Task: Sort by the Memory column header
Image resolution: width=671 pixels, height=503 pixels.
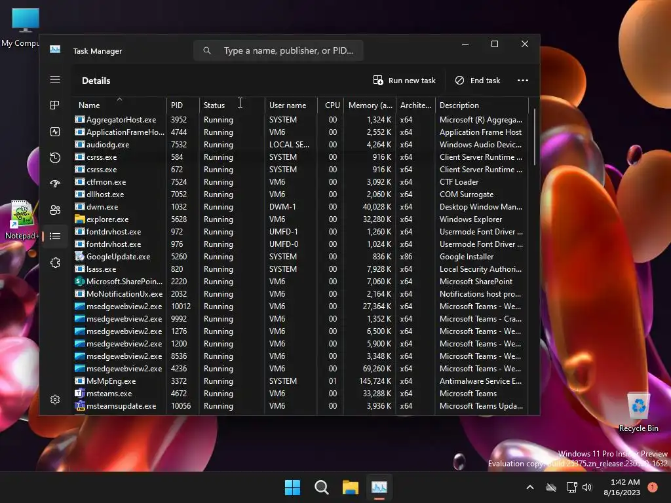Action: pos(370,105)
